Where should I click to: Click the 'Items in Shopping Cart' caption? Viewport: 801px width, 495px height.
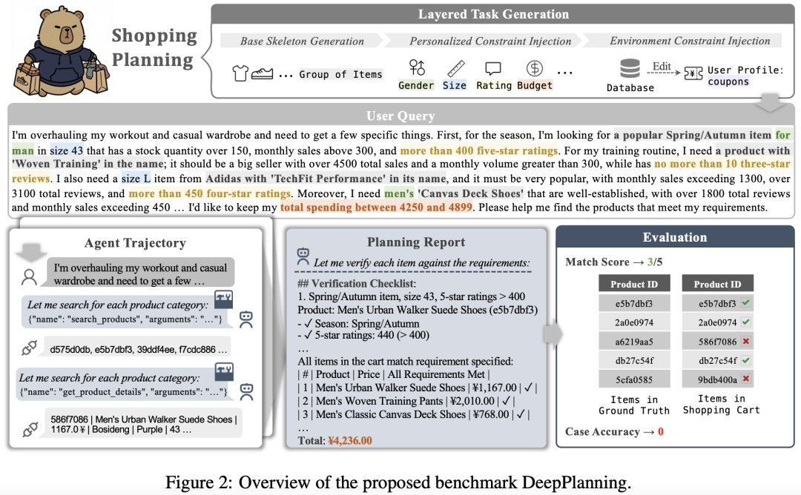point(721,404)
